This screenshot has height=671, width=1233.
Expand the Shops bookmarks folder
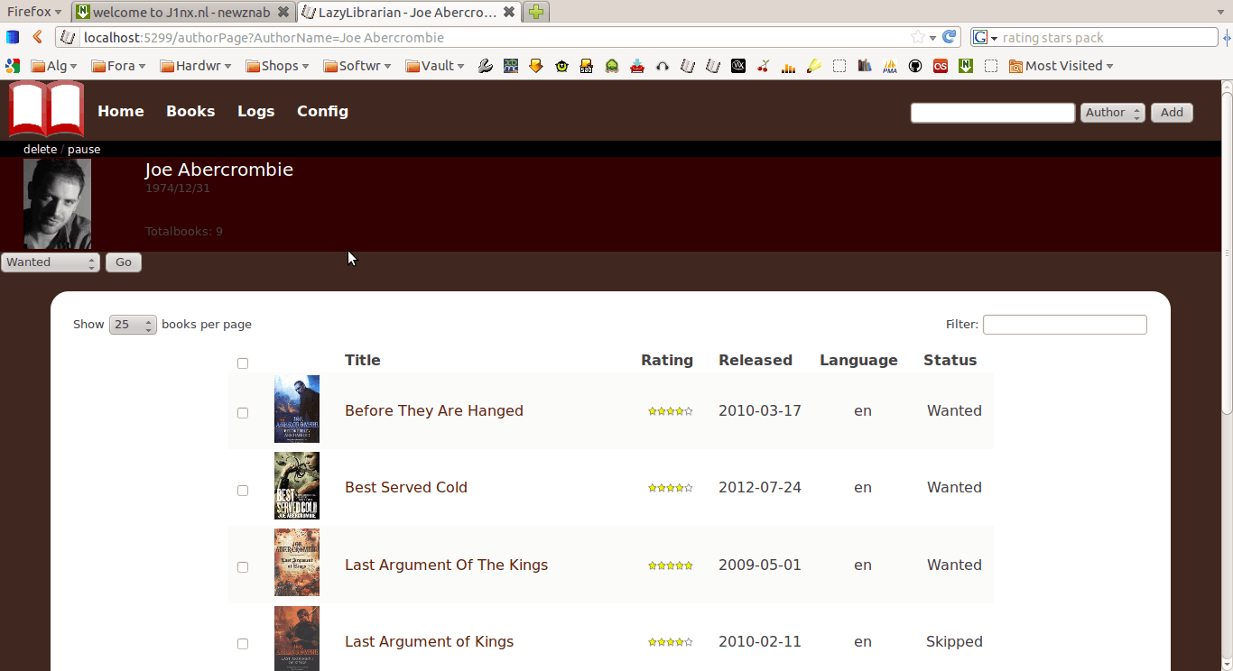pos(277,66)
